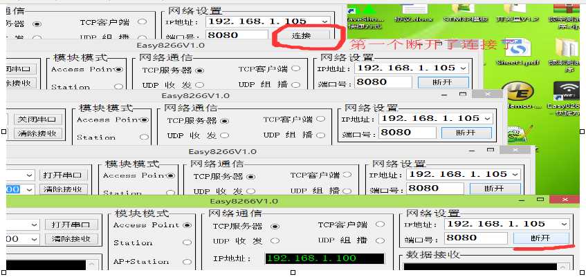Open serial port dropdown left of front 打开串口
Image resolution: width=586 pixels, height=277 pixels.
click(34, 225)
